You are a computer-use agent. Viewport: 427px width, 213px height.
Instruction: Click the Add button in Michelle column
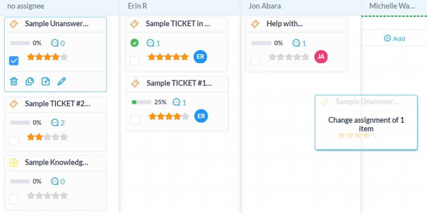pyautogui.click(x=394, y=38)
